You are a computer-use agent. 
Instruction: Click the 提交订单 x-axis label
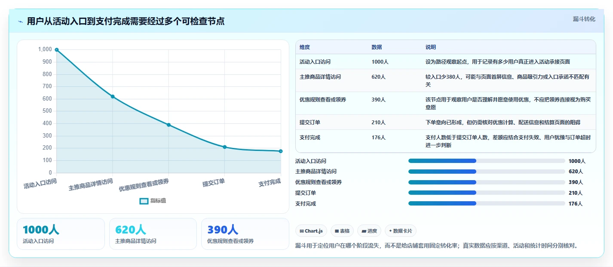214,183
